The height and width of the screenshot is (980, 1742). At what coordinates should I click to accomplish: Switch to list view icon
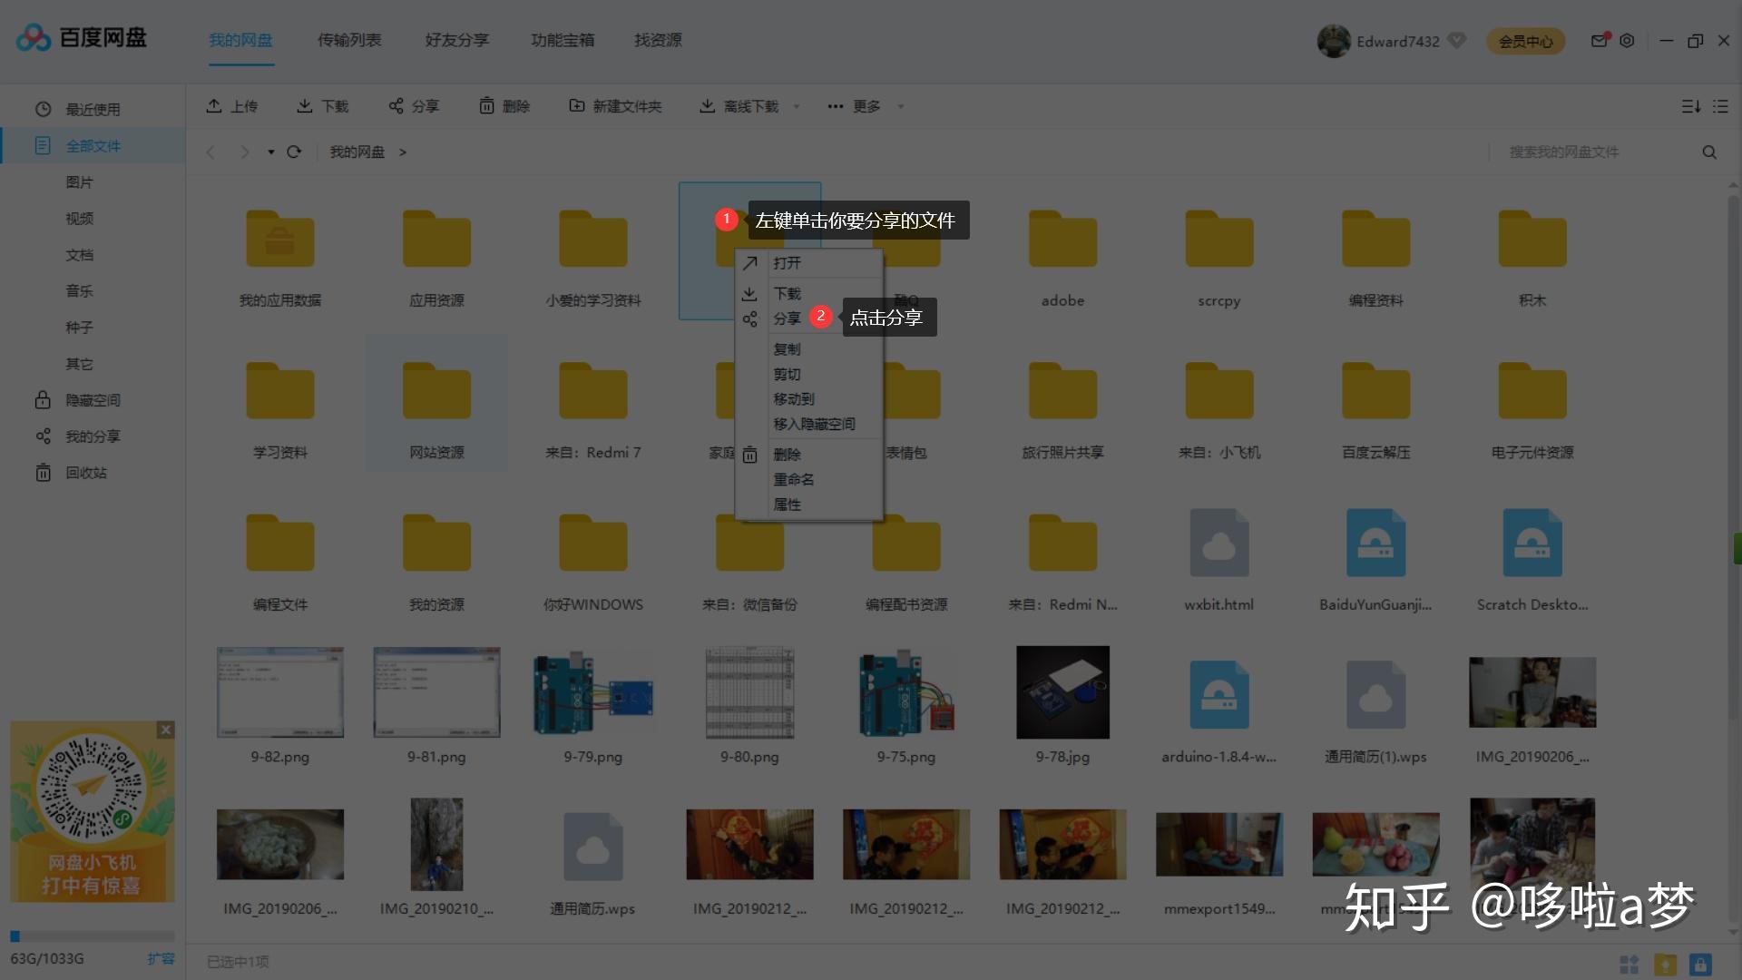[1720, 106]
